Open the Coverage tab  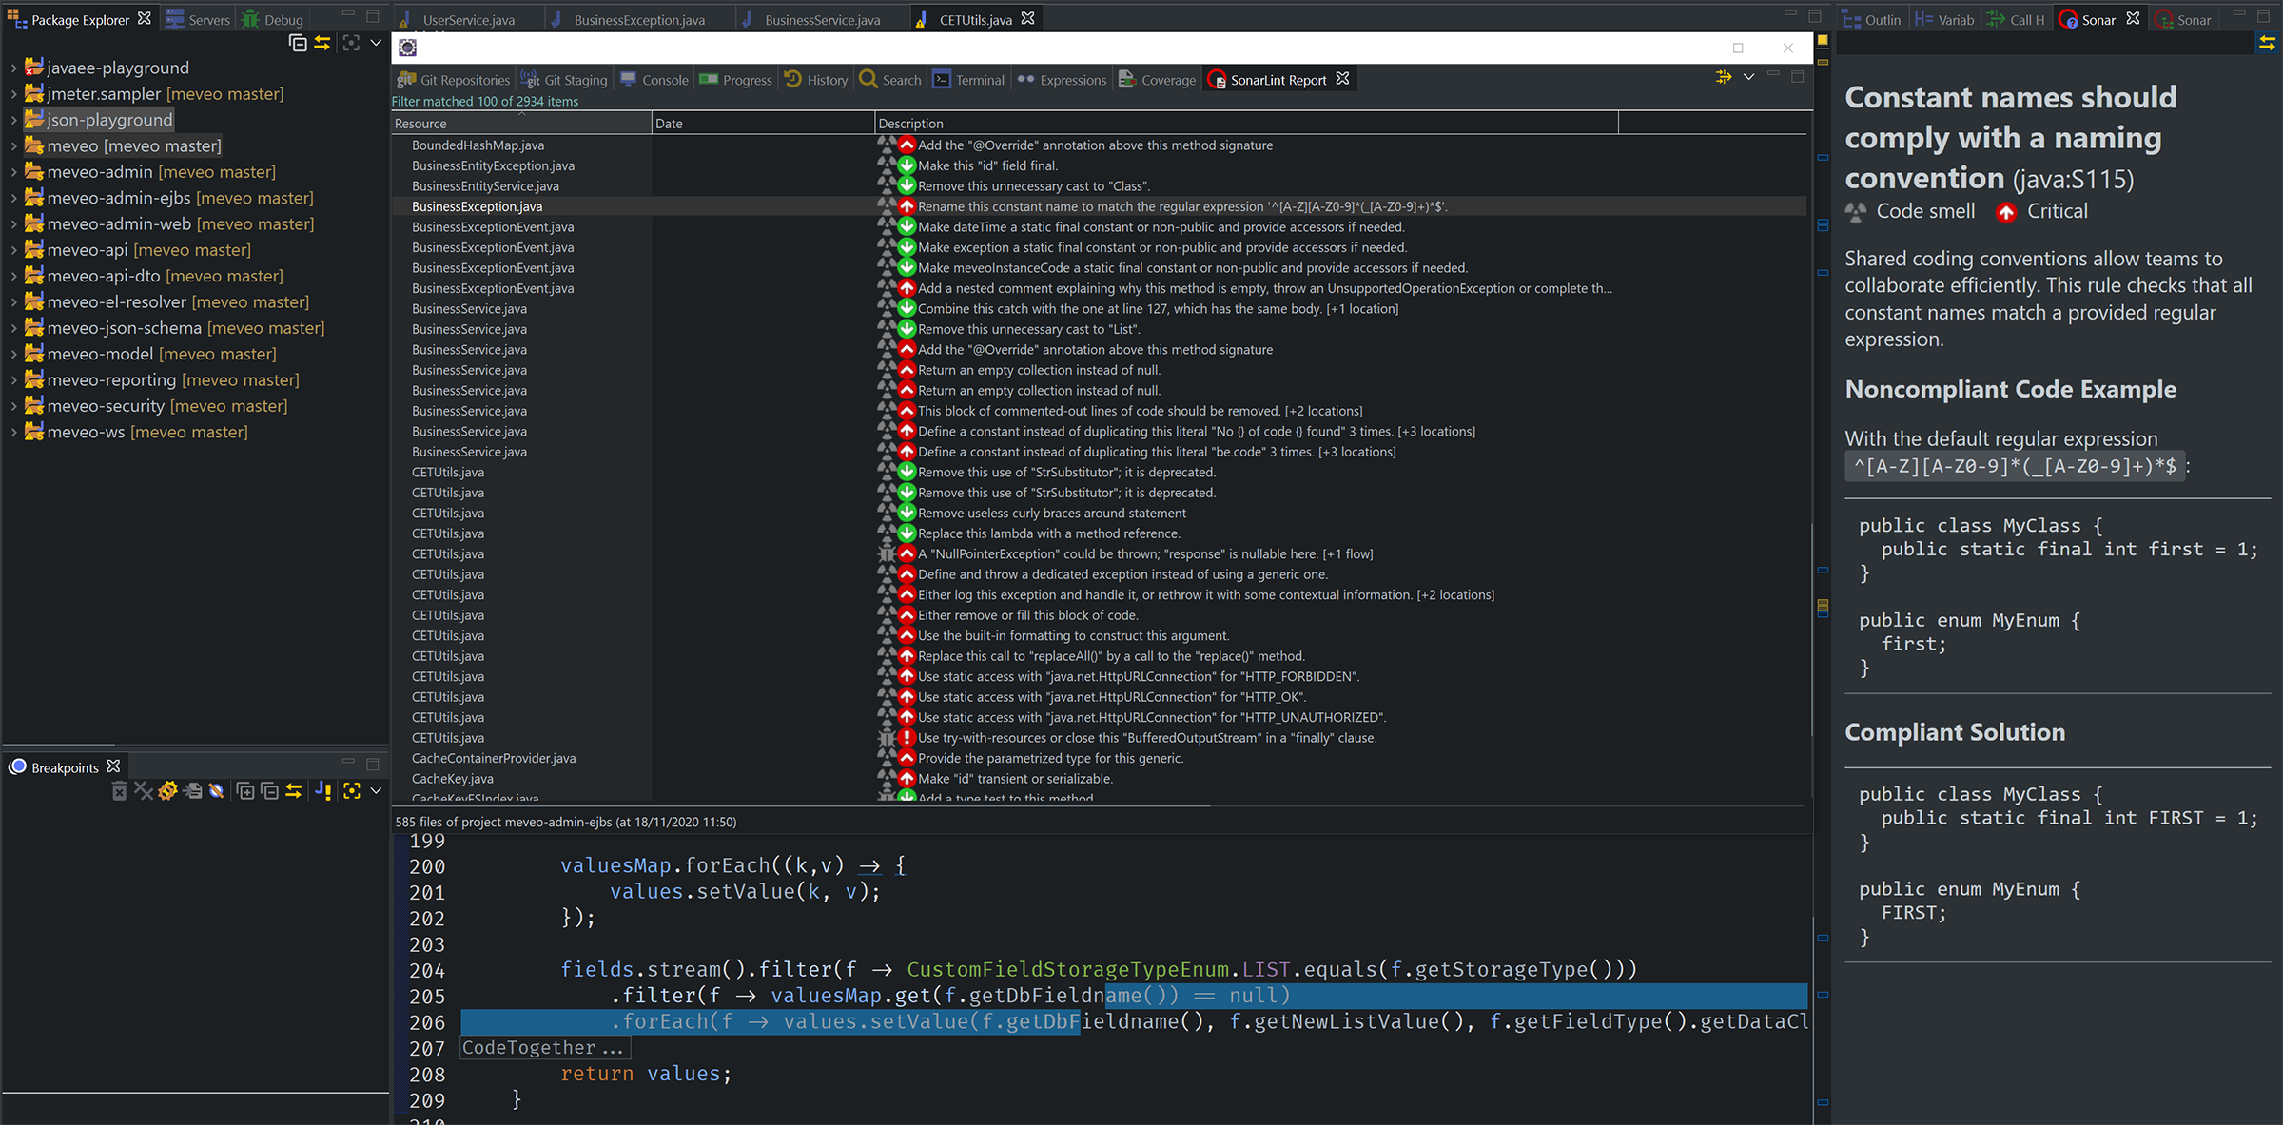coord(1157,80)
